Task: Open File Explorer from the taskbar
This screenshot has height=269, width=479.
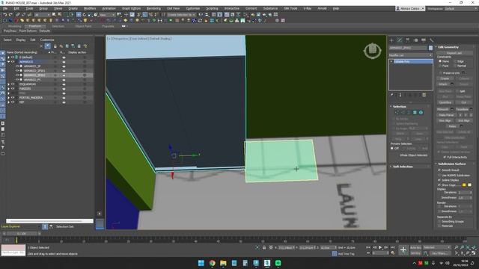Action: pos(223,263)
